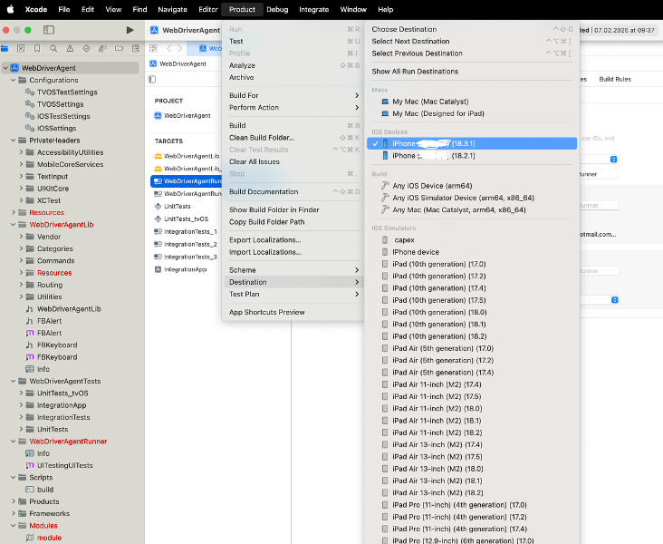
Task: Expand the AccessibilityUtilities folder
Action: click(21, 152)
